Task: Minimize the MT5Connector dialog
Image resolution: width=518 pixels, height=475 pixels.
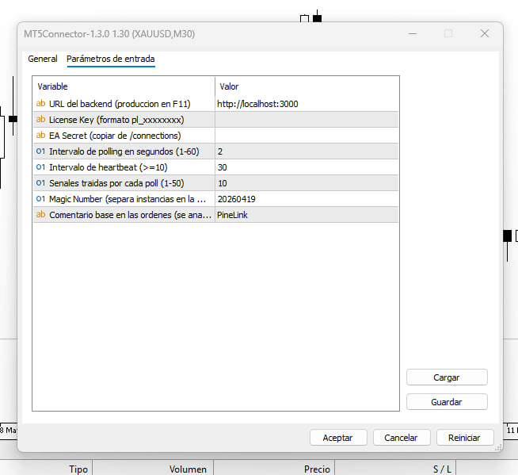Action: coord(413,33)
